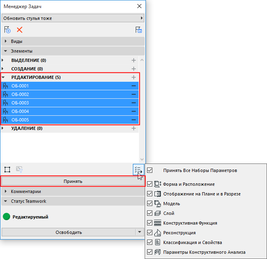
Task: Open the task list icon at toolbar right
Action: (139, 30)
